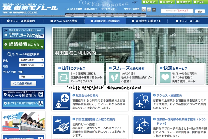Screen dimensions: 208x139
Task: Open 羽田空港ご利用案内 menu
Action: 105,21
